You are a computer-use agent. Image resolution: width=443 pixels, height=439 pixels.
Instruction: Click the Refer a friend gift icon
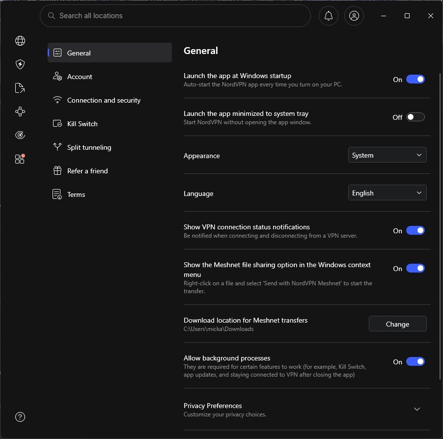click(57, 170)
